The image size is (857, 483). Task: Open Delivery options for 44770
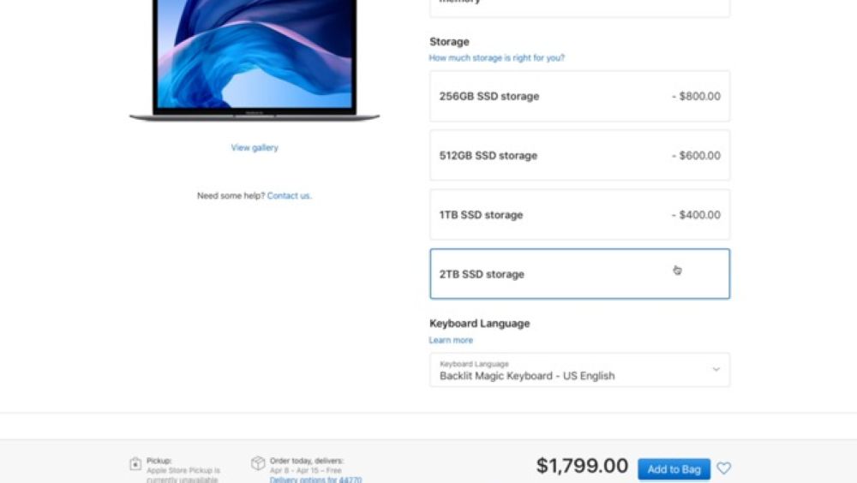point(315,480)
